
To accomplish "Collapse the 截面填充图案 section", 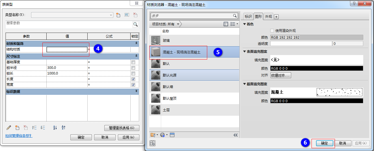I will coord(245,84).
